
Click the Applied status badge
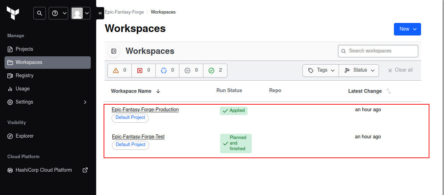pyautogui.click(x=234, y=111)
